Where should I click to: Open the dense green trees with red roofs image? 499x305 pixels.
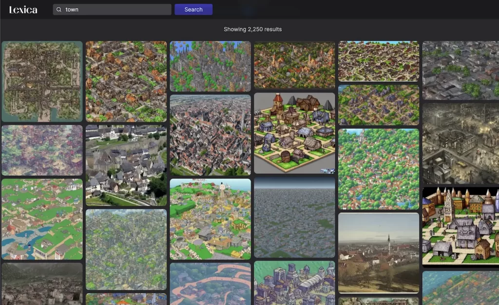point(379,169)
